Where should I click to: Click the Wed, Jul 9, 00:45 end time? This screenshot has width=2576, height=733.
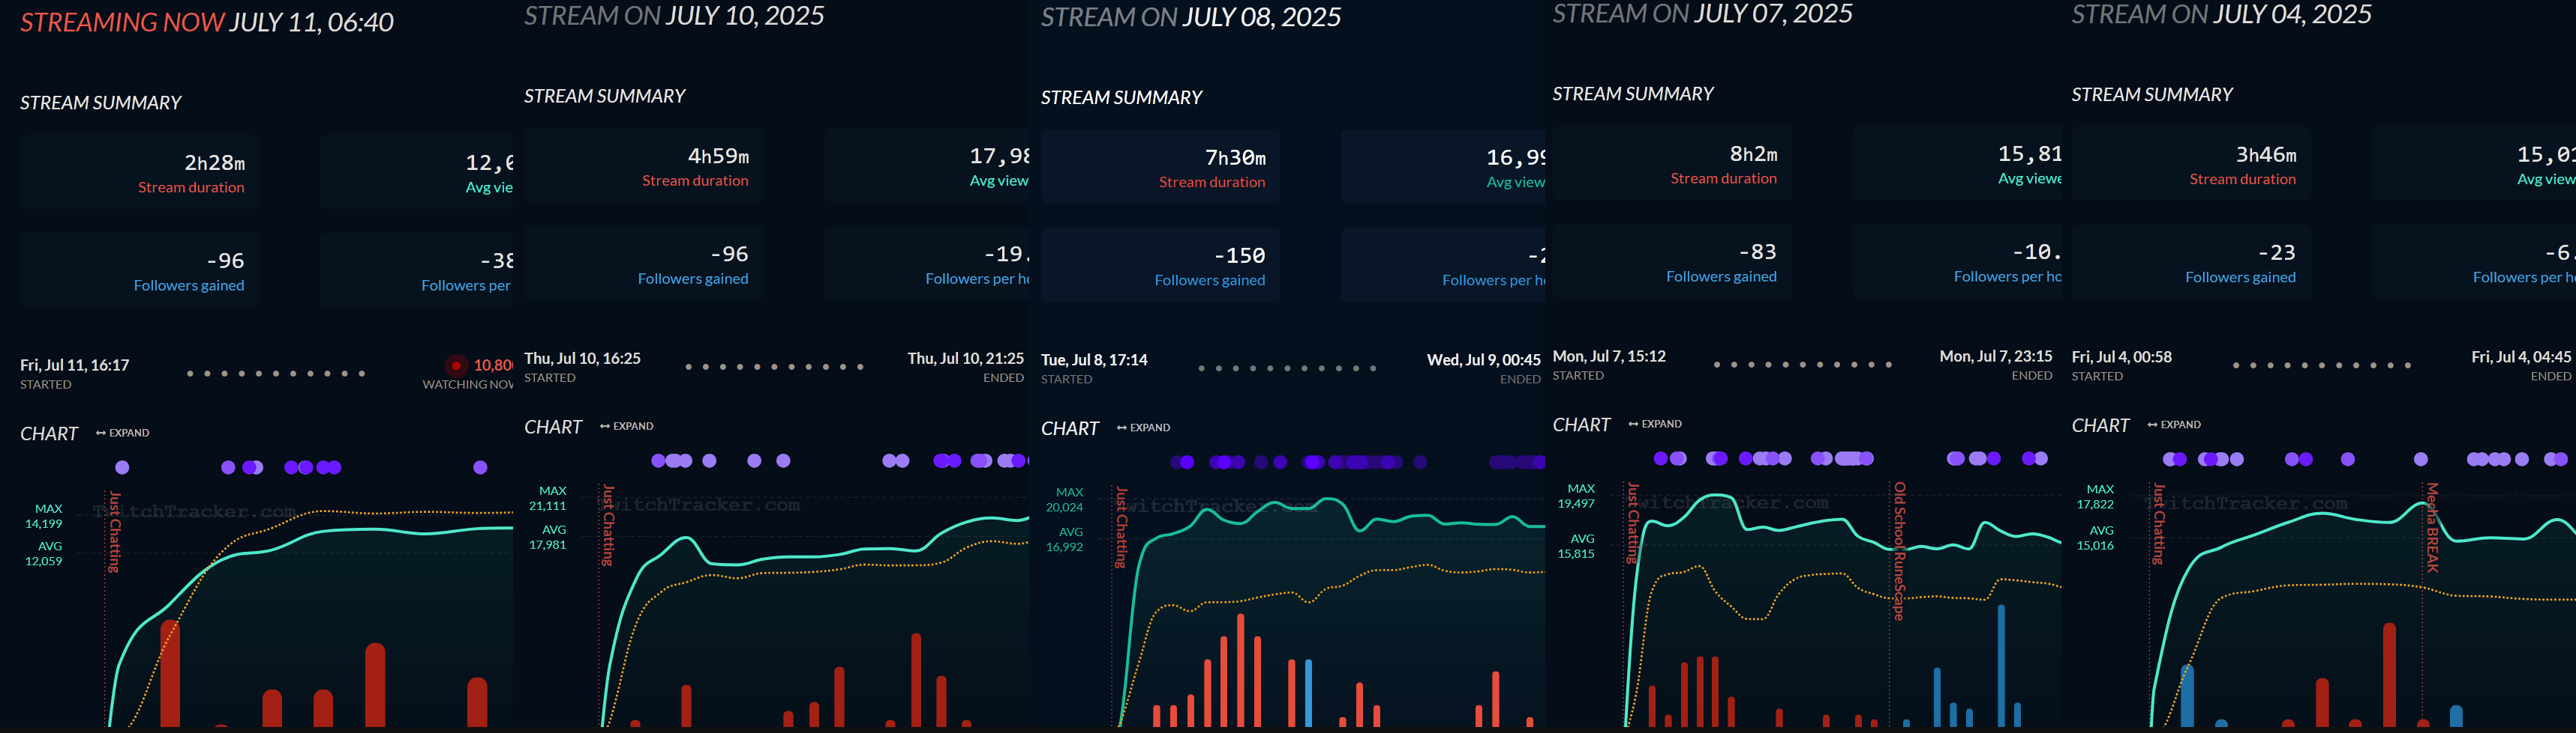[x=1484, y=359]
